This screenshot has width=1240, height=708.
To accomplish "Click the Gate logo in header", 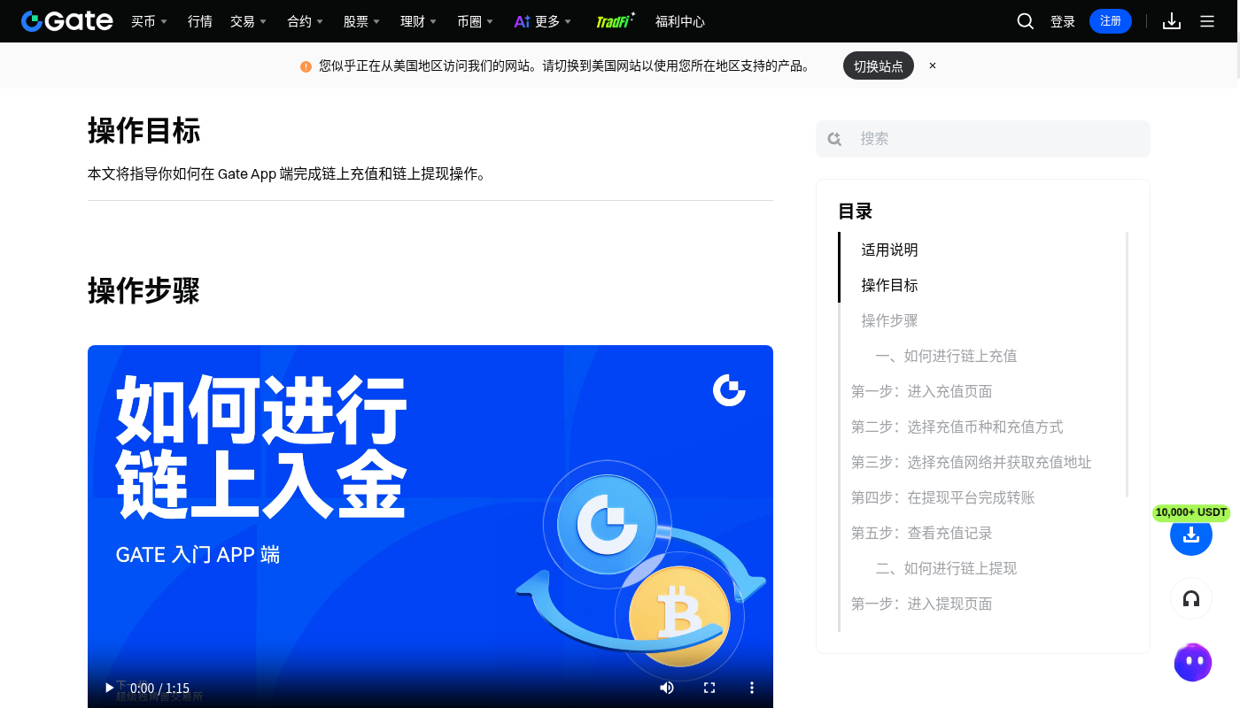I will (x=67, y=21).
